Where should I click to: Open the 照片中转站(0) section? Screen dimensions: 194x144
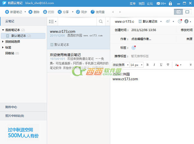point(23,116)
